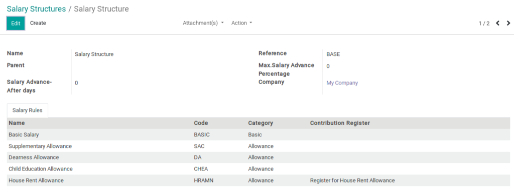Select the Salary Rules tab
Screen dimensions: 514x187
coord(28,110)
